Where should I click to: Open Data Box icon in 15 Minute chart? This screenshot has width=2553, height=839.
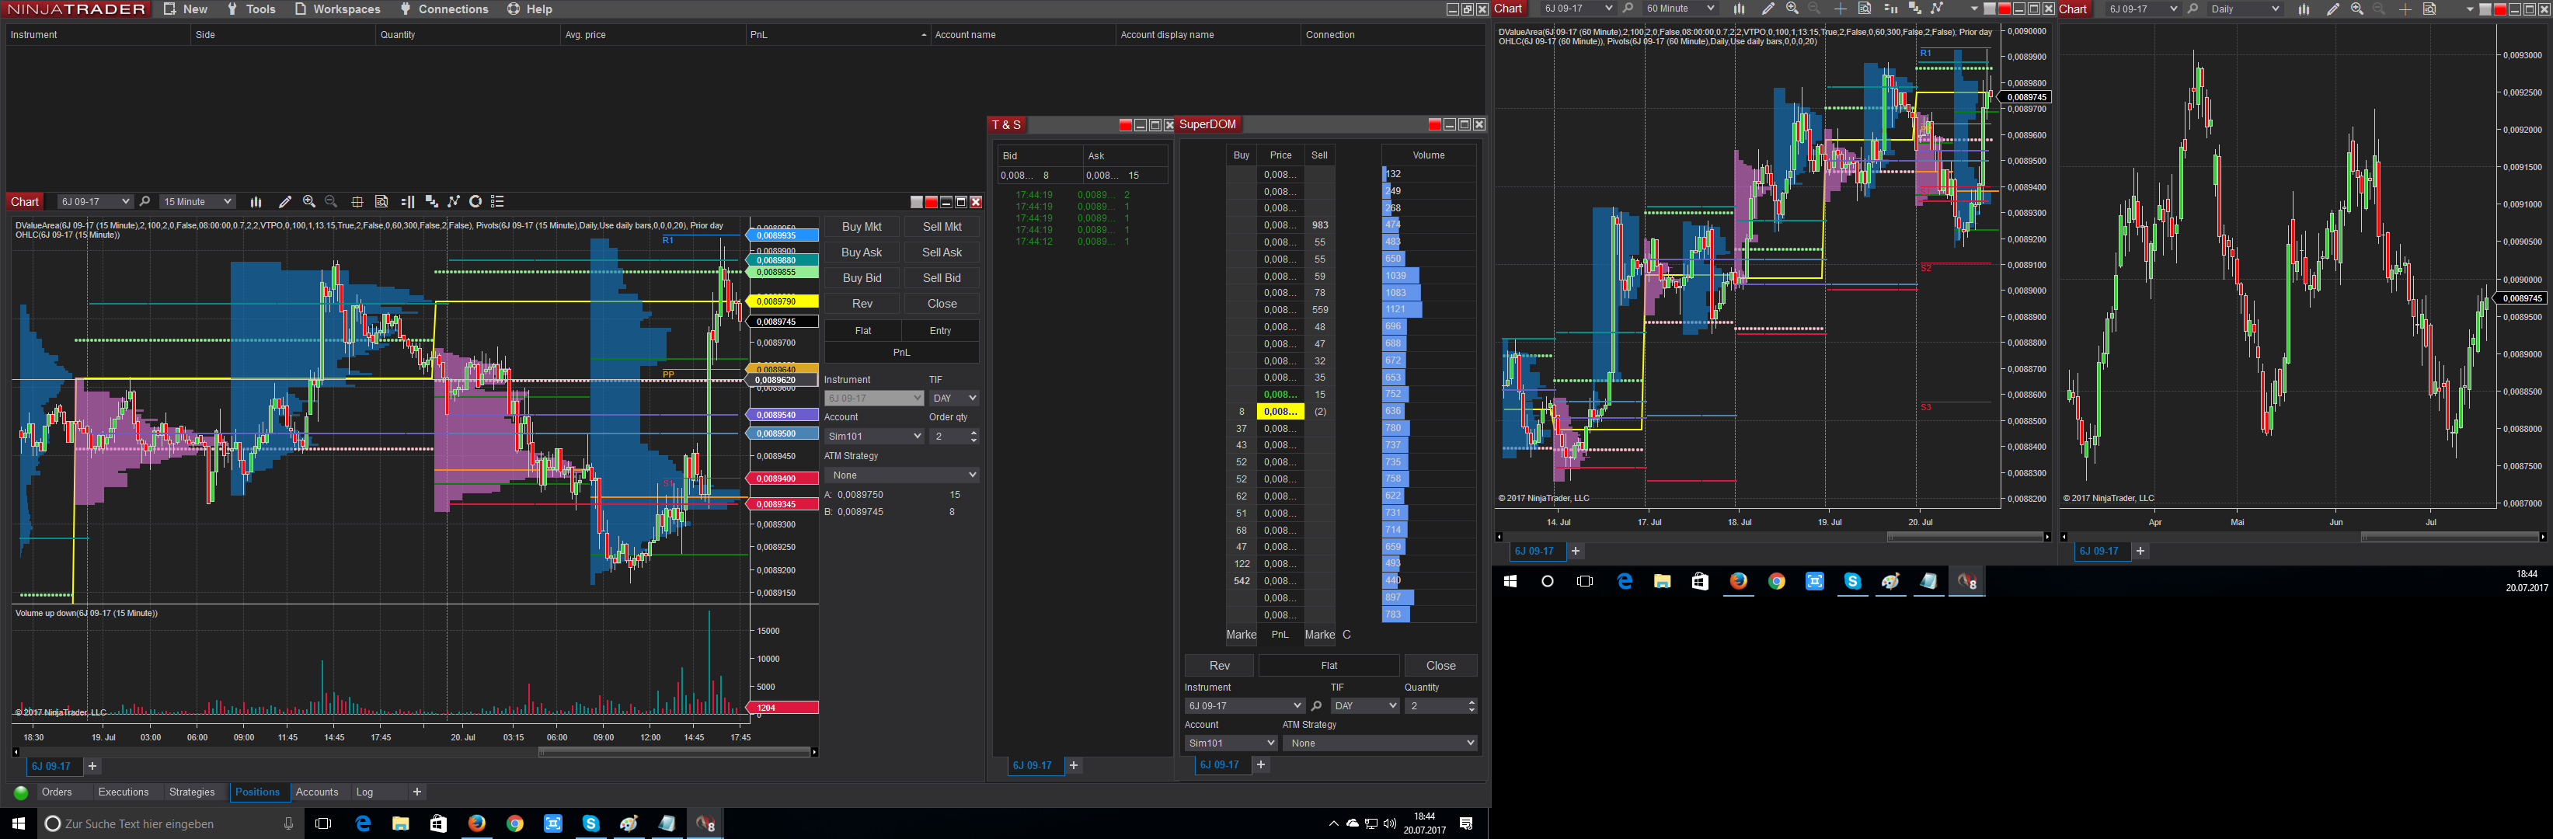click(381, 202)
